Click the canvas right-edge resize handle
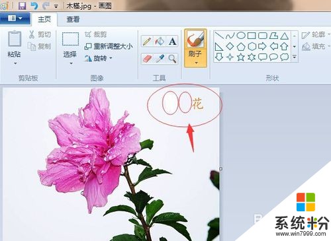Image resolution: width=331 pixels, height=241 pixels. click(220, 169)
